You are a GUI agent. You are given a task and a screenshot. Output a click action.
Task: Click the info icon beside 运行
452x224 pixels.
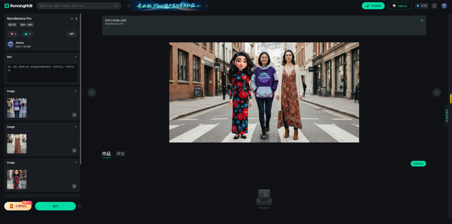[x=80, y=206]
